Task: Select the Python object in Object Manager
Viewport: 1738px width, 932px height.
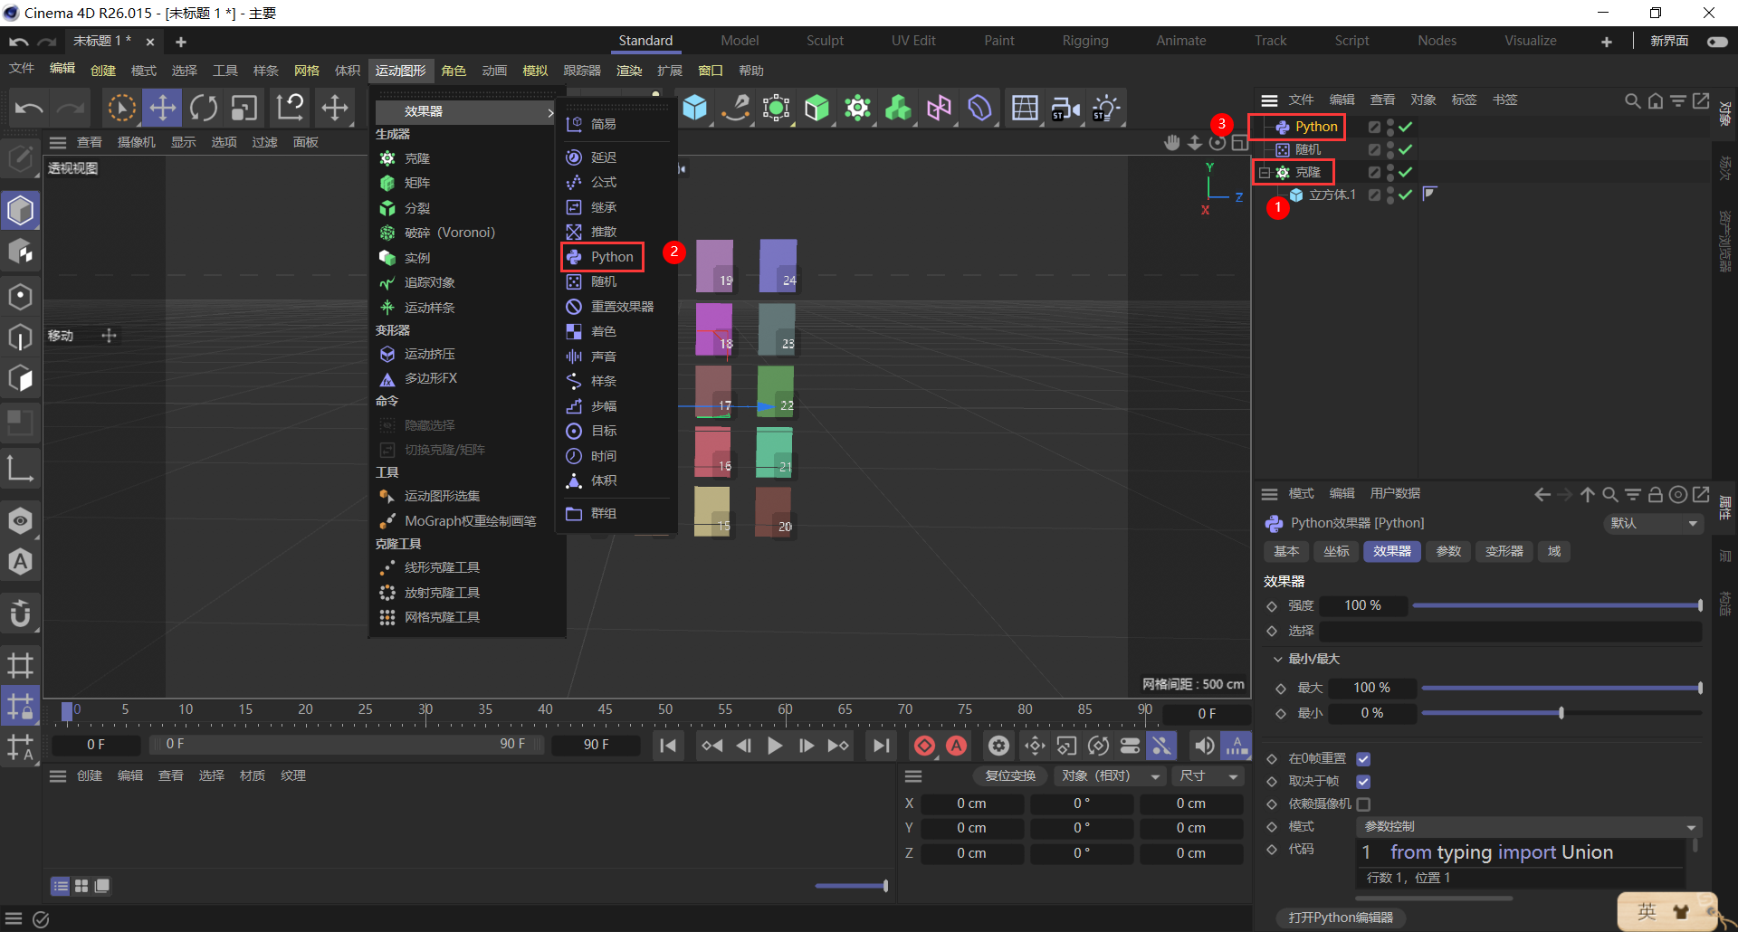Action: (1315, 127)
